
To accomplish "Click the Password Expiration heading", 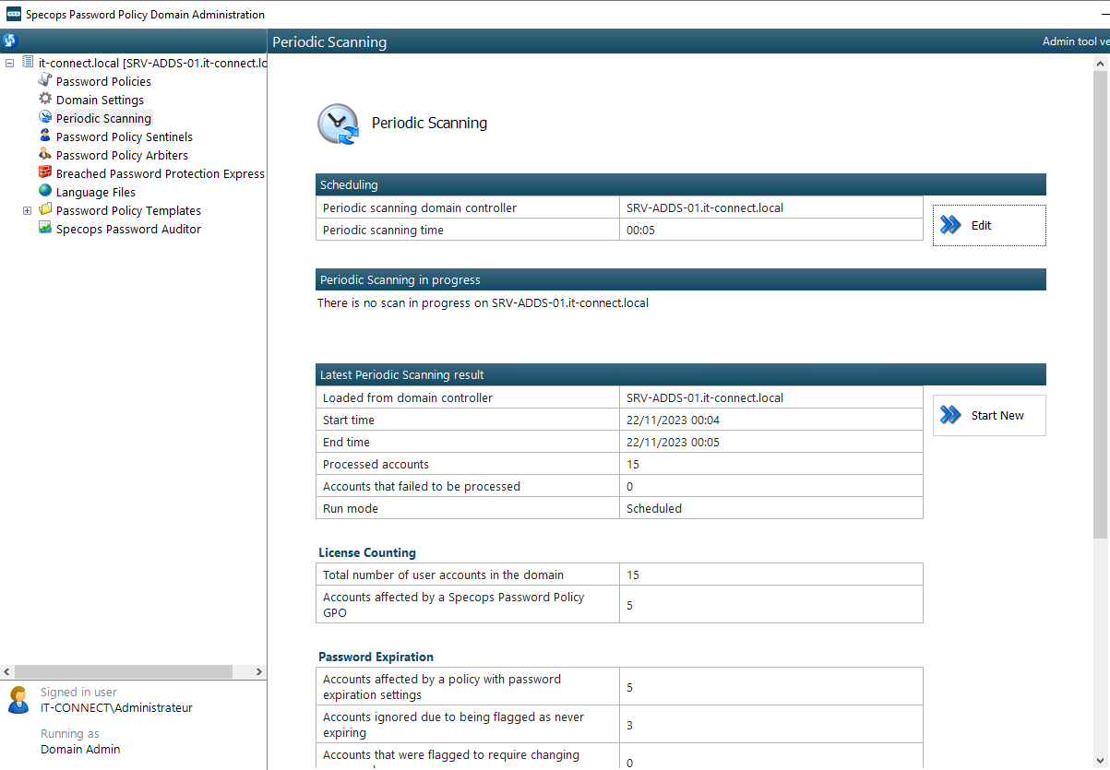I will (x=376, y=657).
